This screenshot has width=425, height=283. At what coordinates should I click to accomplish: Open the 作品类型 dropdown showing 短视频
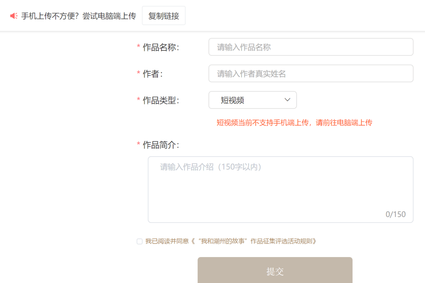click(253, 100)
